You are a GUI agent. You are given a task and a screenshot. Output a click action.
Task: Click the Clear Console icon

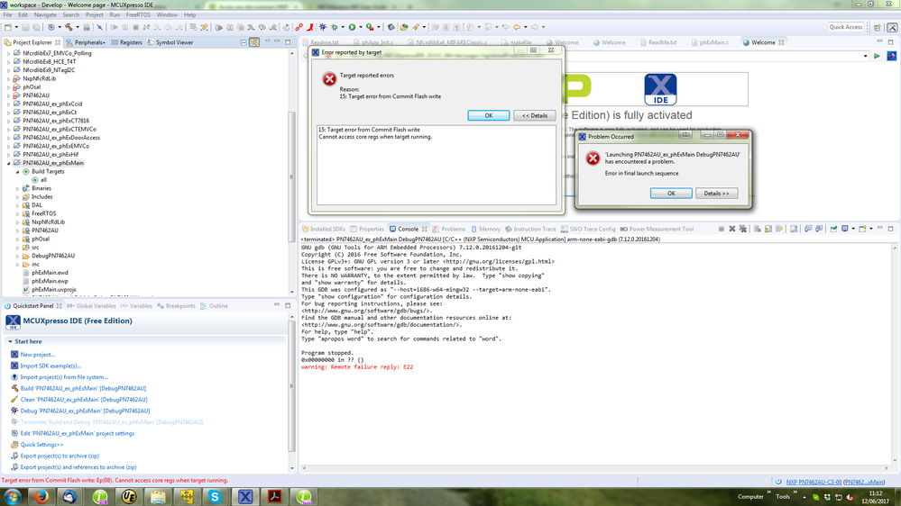click(758, 229)
